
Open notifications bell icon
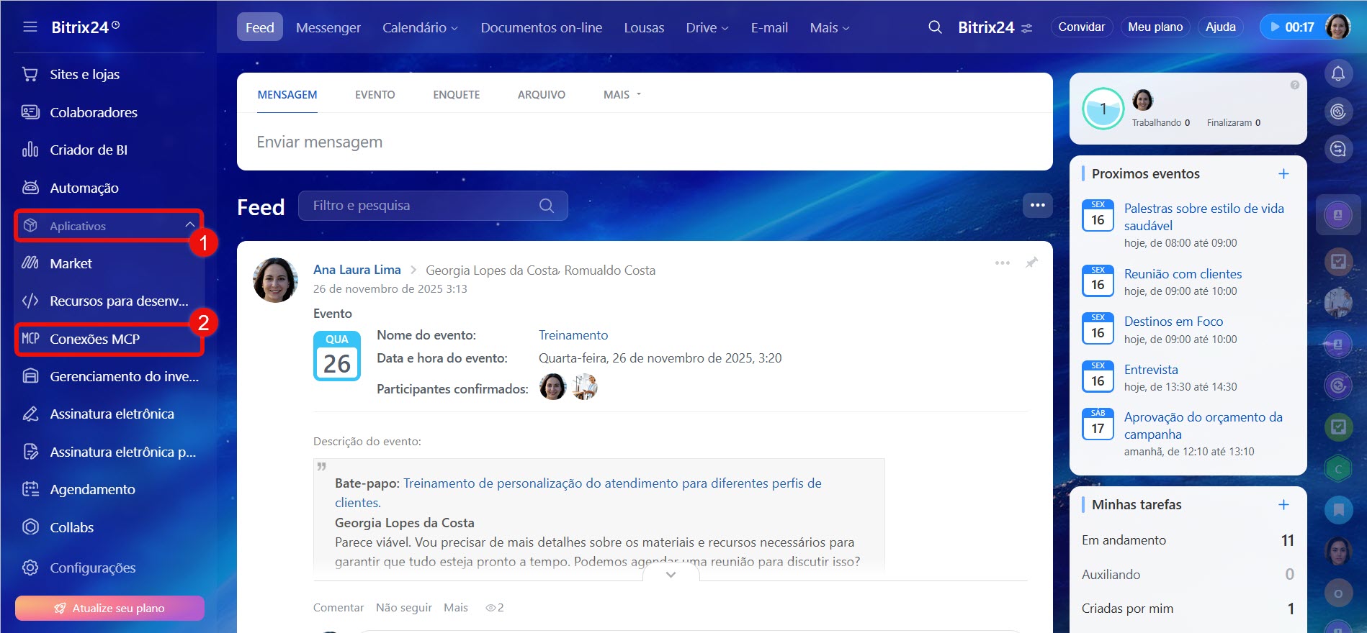[1337, 73]
